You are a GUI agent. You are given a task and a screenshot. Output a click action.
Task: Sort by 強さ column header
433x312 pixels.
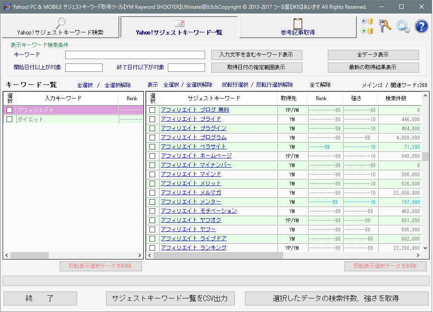pyautogui.click(x=360, y=98)
